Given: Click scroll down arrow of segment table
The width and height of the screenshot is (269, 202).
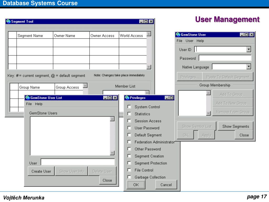Looking at the screenshot, I should (x=149, y=67).
